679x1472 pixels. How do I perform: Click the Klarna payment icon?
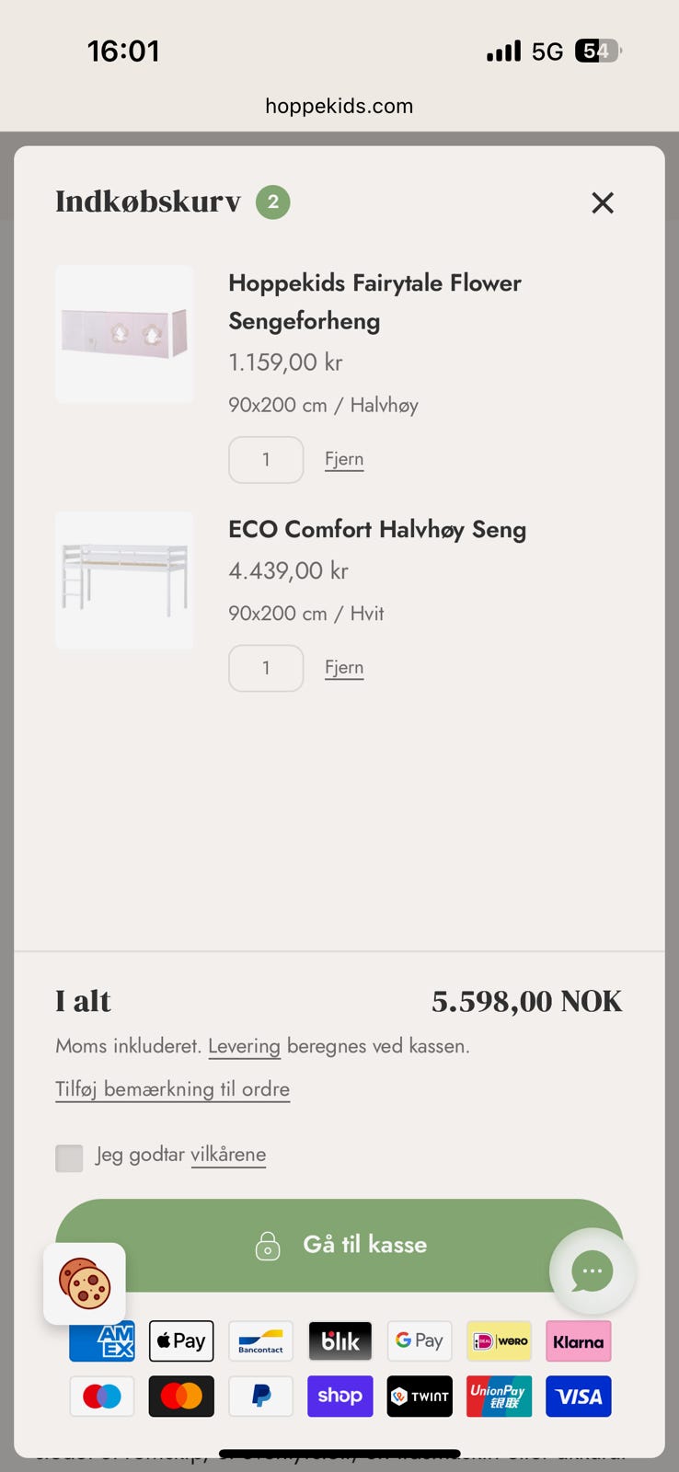(x=579, y=1340)
